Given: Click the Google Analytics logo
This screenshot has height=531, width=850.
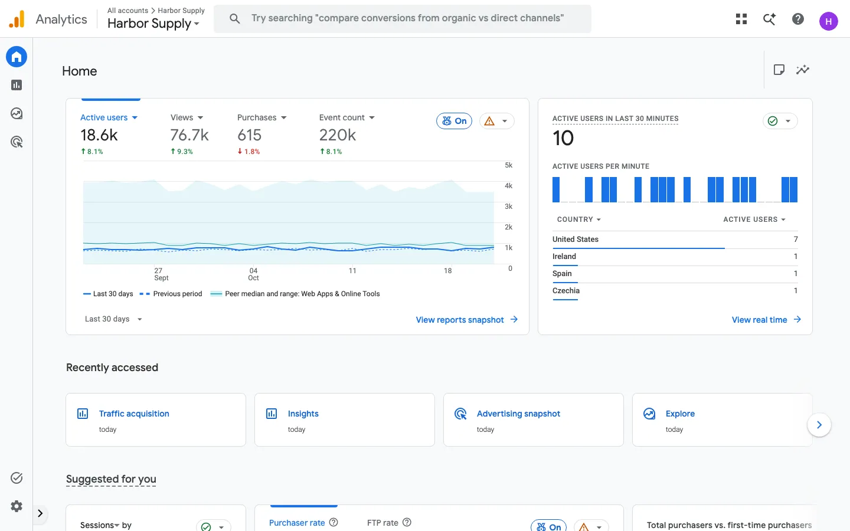Looking at the screenshot, I should [17, 19].
